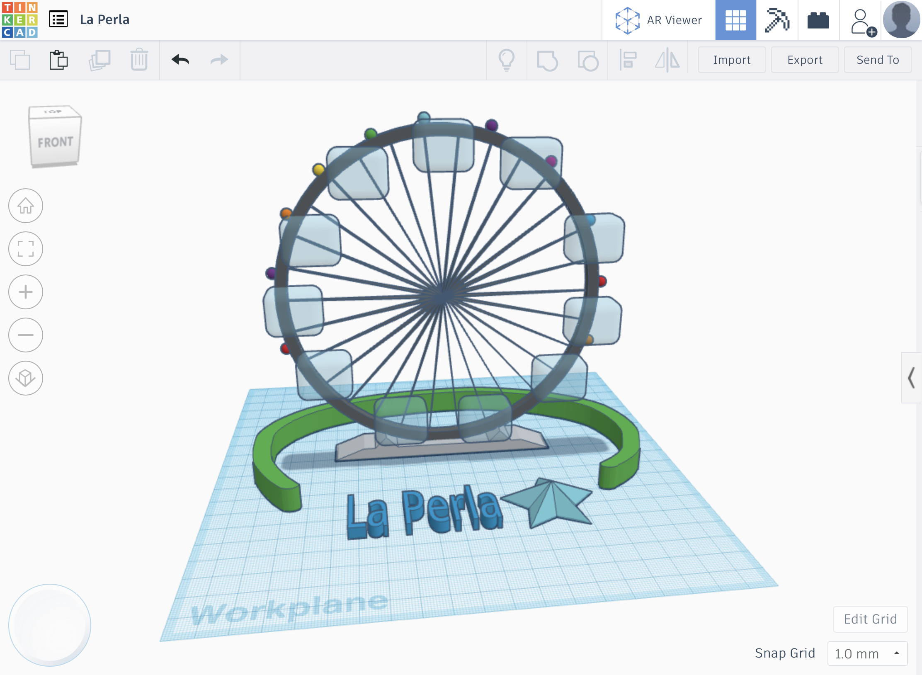Toggle Show All lightbulb icon

tap(507, 60)
